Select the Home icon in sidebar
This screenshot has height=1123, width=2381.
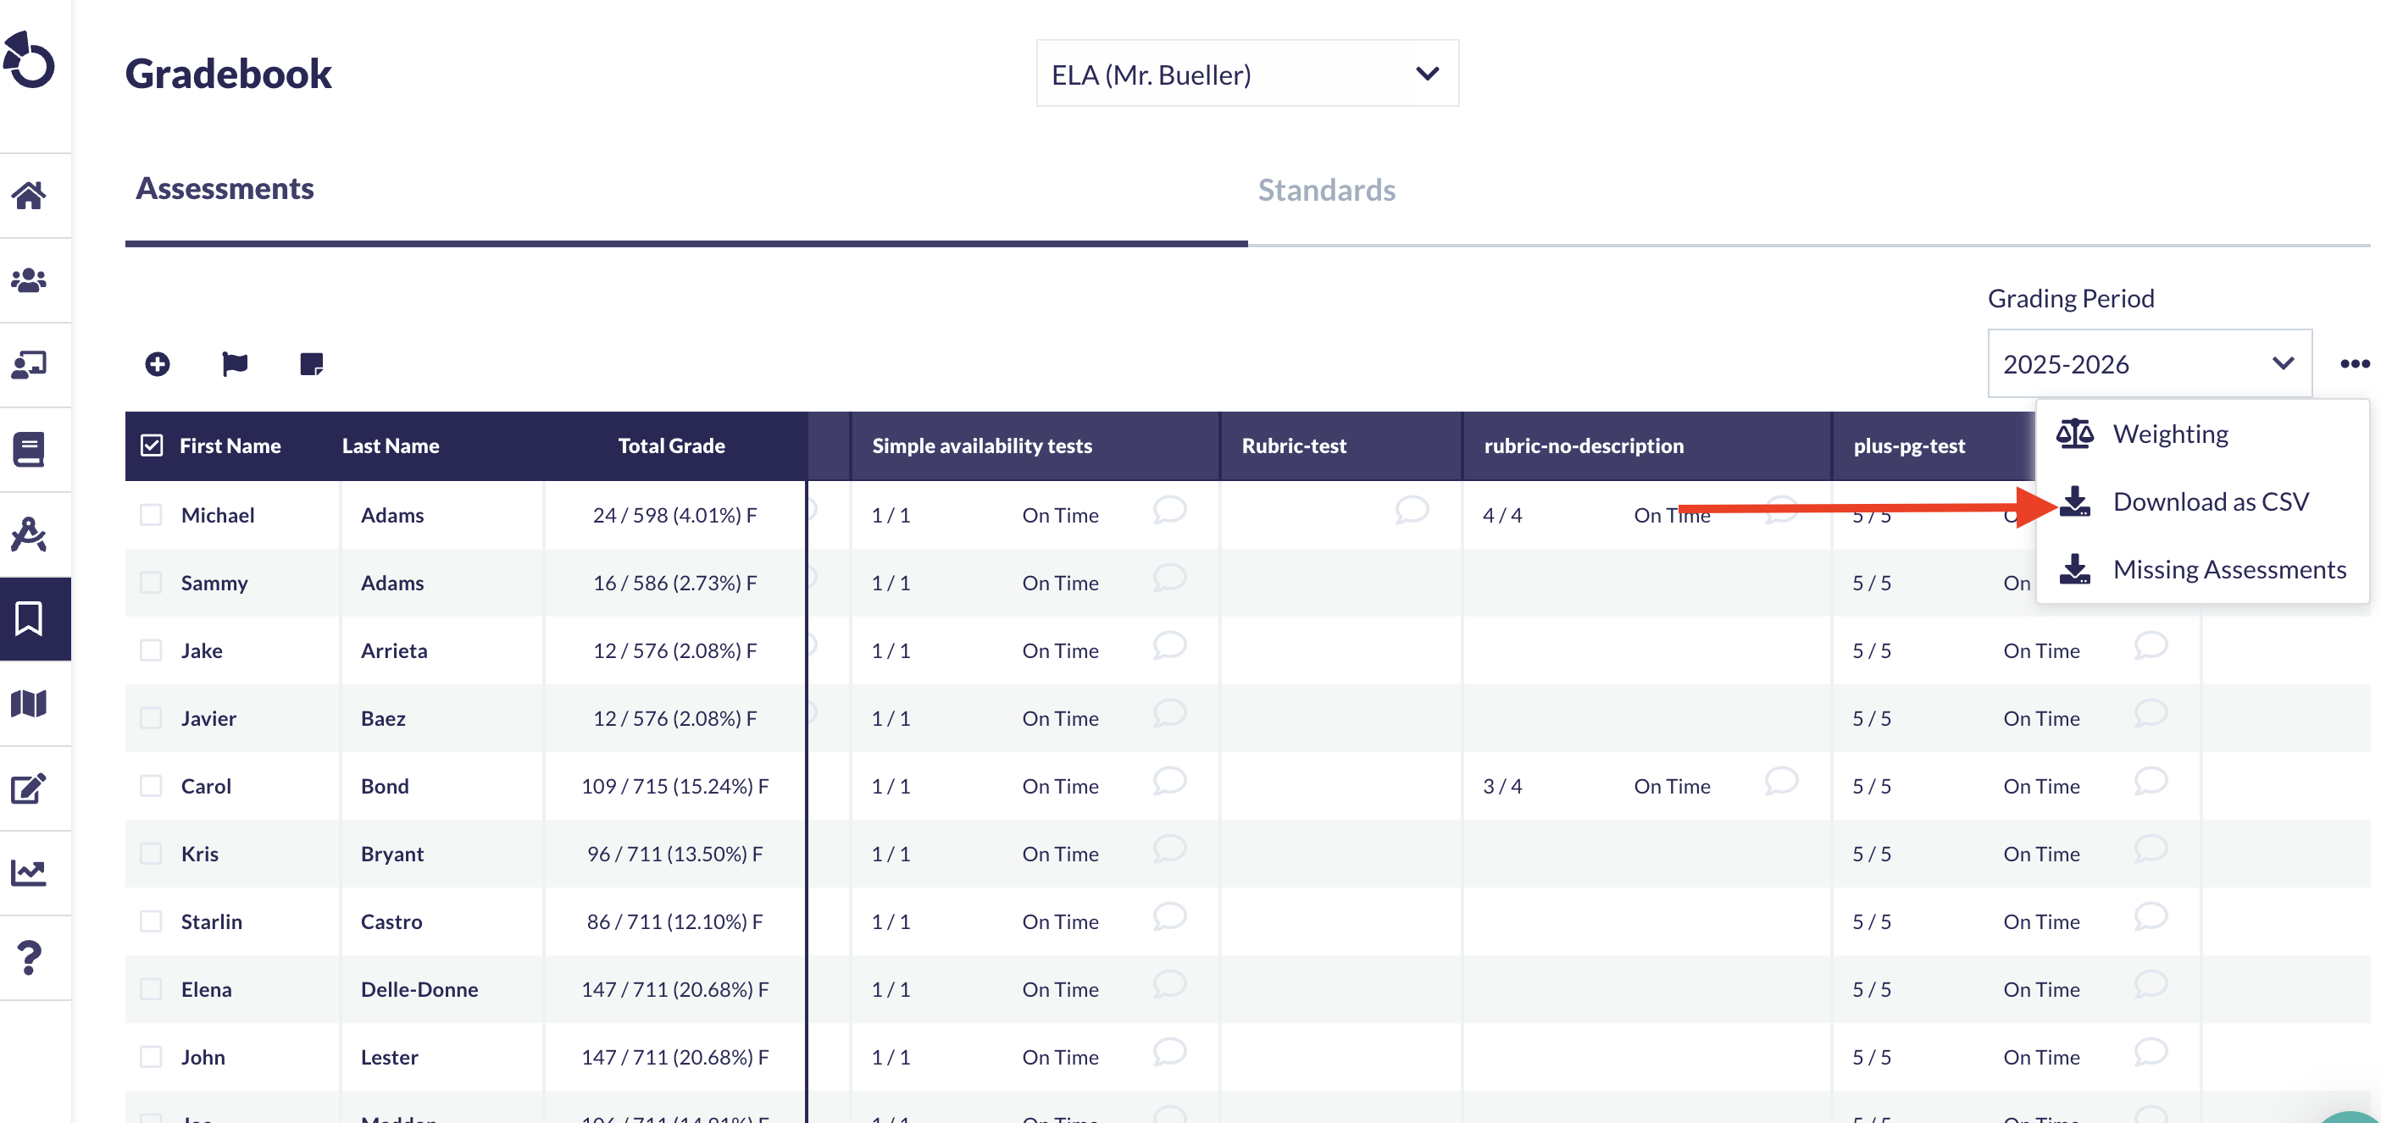(29, 195)
